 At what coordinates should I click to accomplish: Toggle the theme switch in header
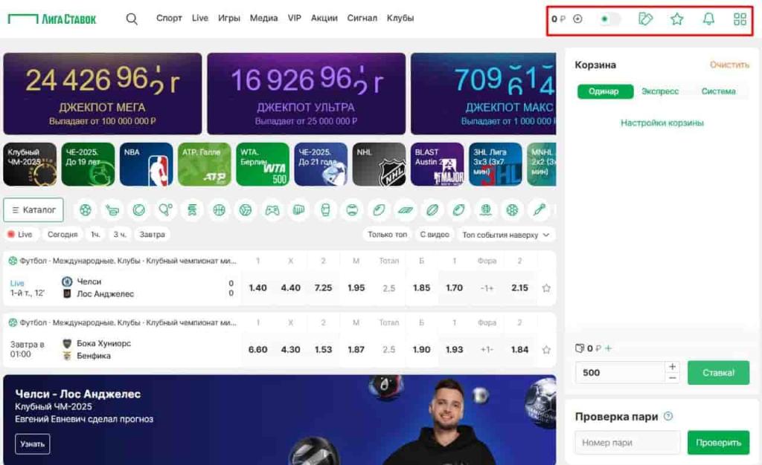pyautogui.click(x=609, y=19)
